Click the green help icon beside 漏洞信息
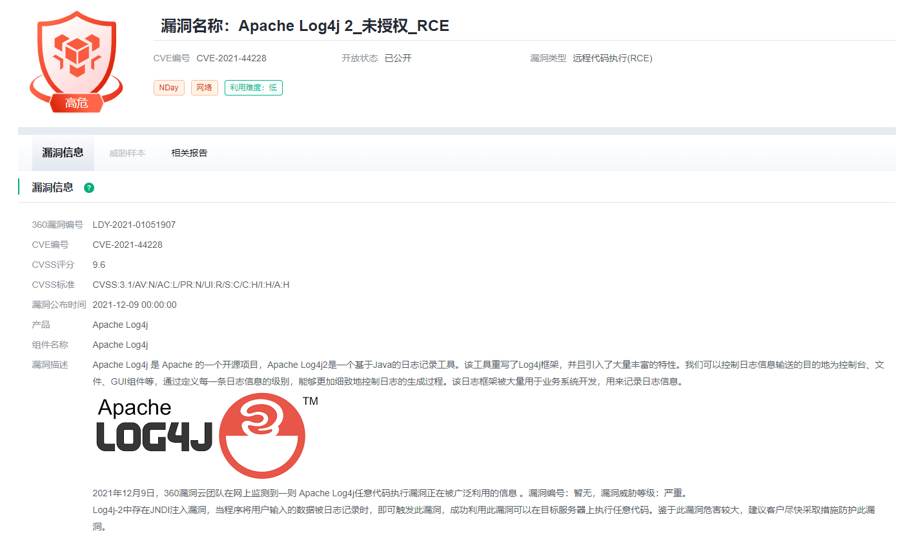 (89, 188)
